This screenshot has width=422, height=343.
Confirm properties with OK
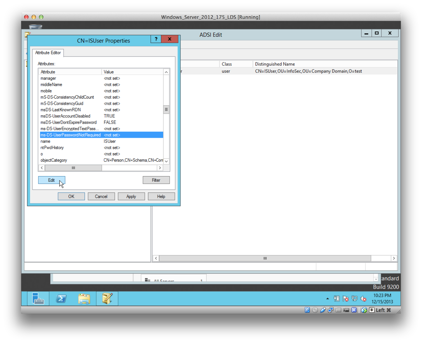[71, 196]
